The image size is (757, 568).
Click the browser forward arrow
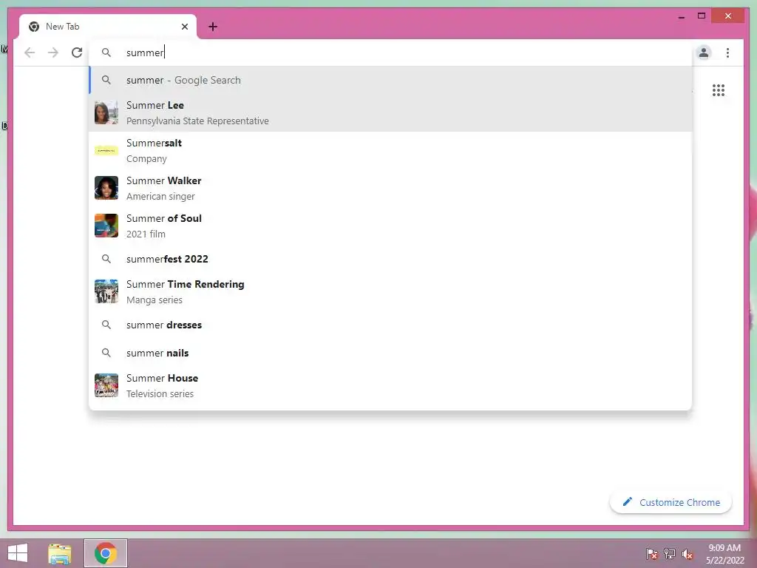(x=53, y=53)
